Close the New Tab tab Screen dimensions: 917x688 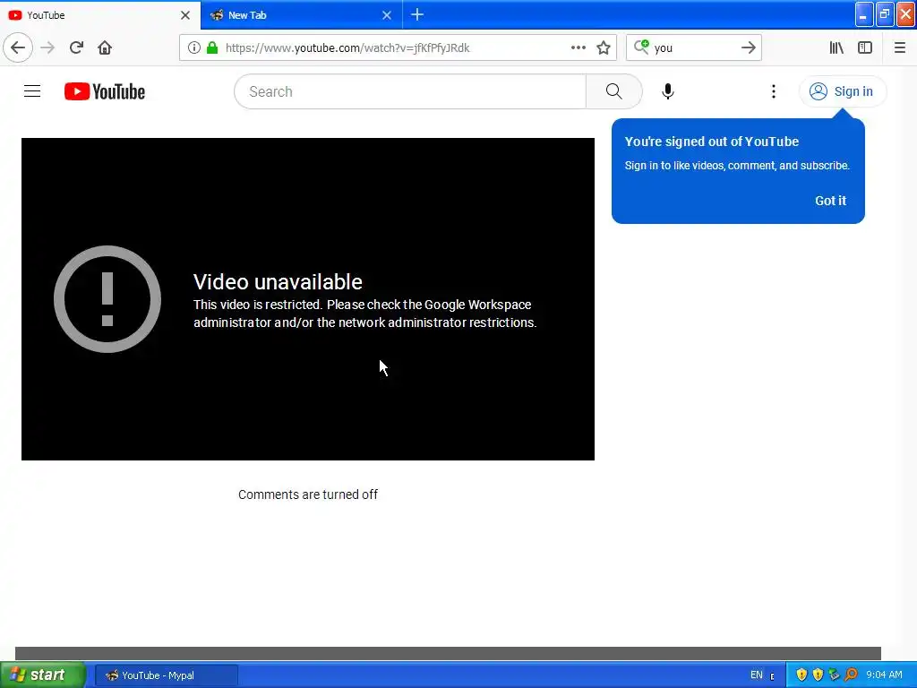387,15
